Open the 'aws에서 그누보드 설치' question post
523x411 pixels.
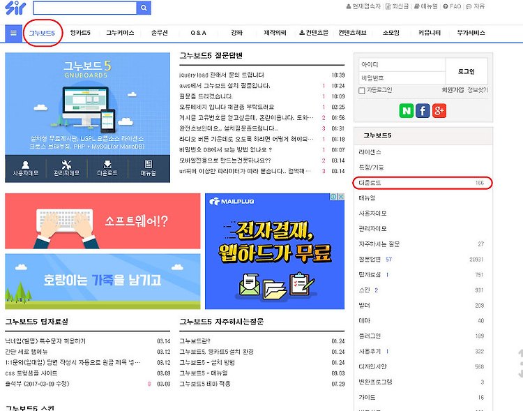225,86
